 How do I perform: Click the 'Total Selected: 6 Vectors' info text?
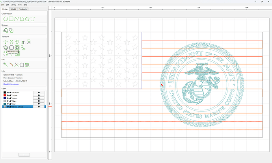point(13,75)
